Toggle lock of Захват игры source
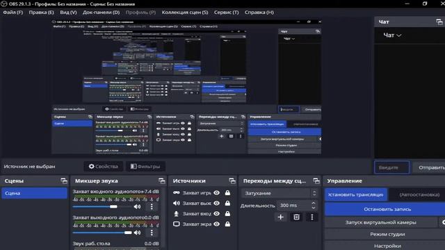This screenshot has width=445, height=250. (x=227, y=193)
